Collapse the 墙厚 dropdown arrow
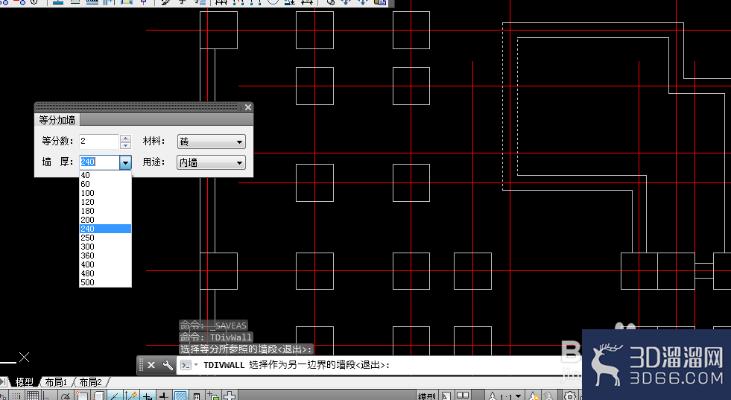731x400 pixels. (125, 162)
